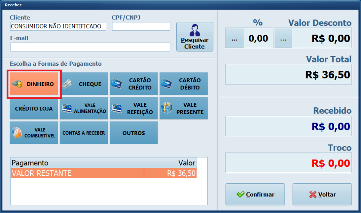Click Voltar to go back
Viewport: 361px width, 213px height.
[x=322, y=194]
